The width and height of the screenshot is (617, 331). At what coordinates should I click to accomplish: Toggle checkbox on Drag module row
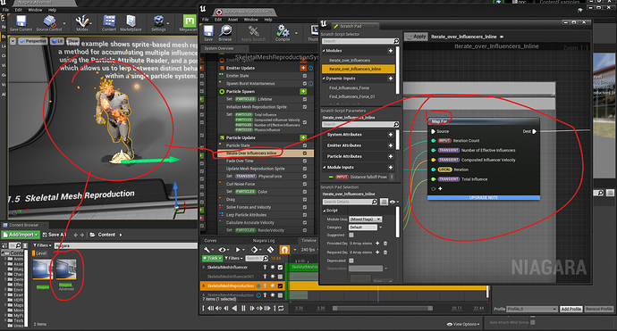click(x=305, y=200)
